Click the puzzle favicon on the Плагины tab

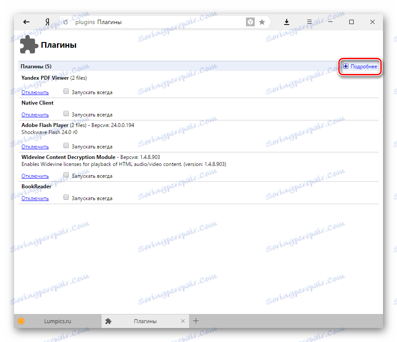(x=108, y=321)
